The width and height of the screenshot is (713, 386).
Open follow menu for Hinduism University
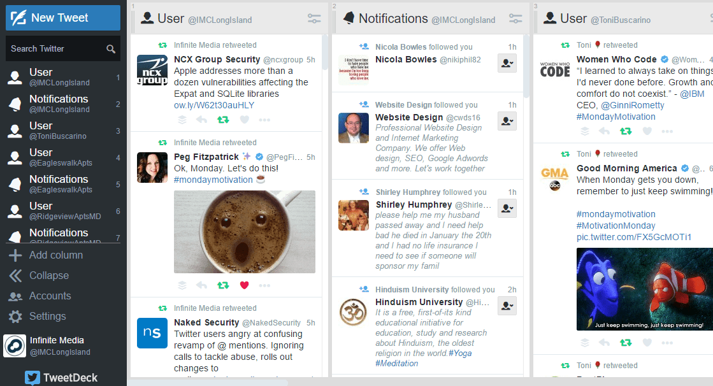point(507,306)
